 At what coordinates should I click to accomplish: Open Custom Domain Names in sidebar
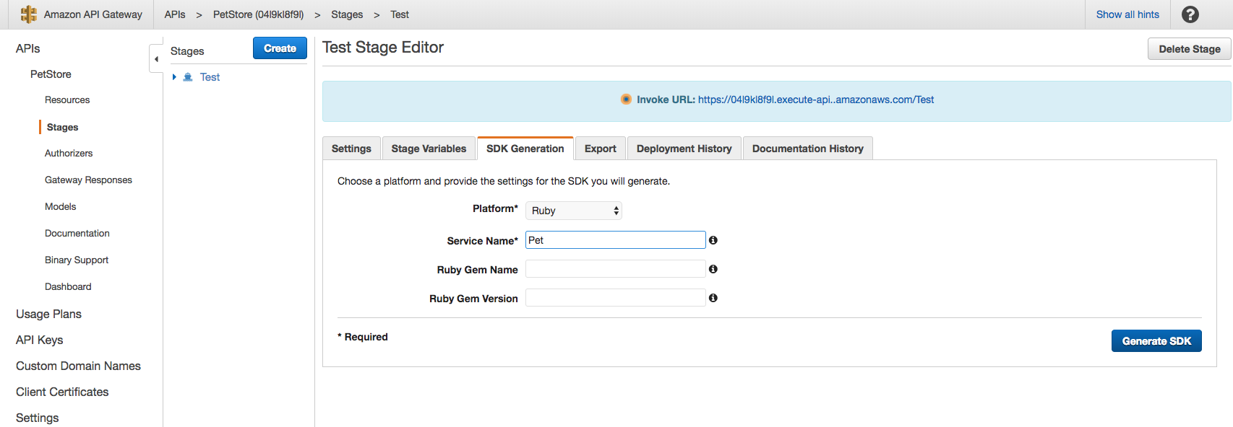click(x=78, y=366)
